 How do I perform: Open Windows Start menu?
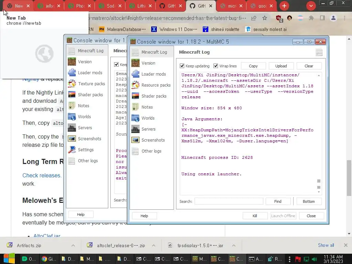pyautogui.click(x=9, y=258)
